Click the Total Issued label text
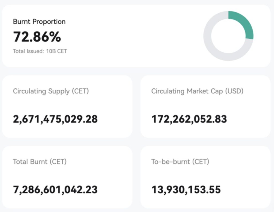The image size is (274, 212). coord(28,51)
